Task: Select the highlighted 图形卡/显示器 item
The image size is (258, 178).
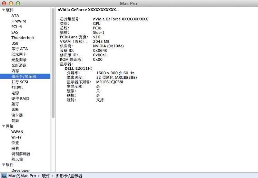Action: click(x=23, y=76)
